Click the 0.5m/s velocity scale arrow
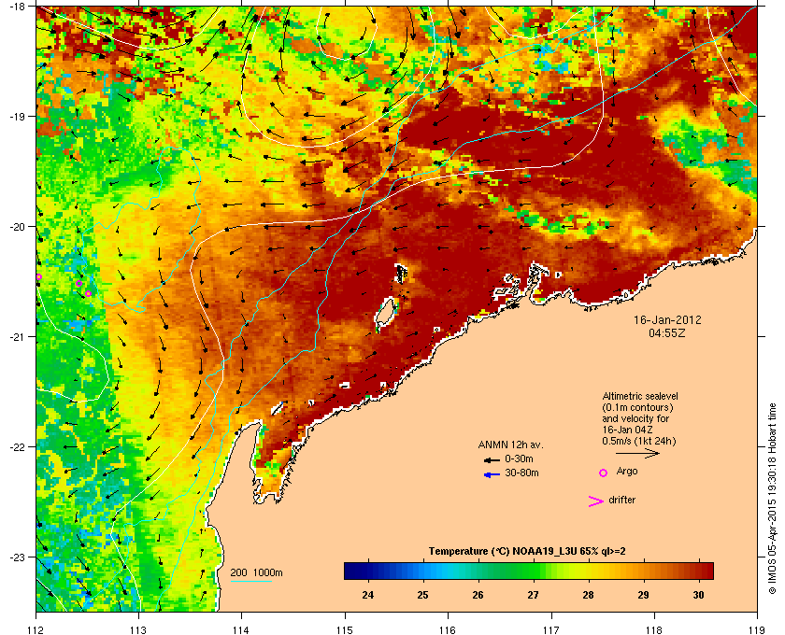785x635 pixels. tap(637, 453)
